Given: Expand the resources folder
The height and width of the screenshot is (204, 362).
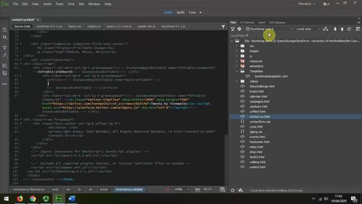Looking at the screenshot, I should click(x=236, y=61).
